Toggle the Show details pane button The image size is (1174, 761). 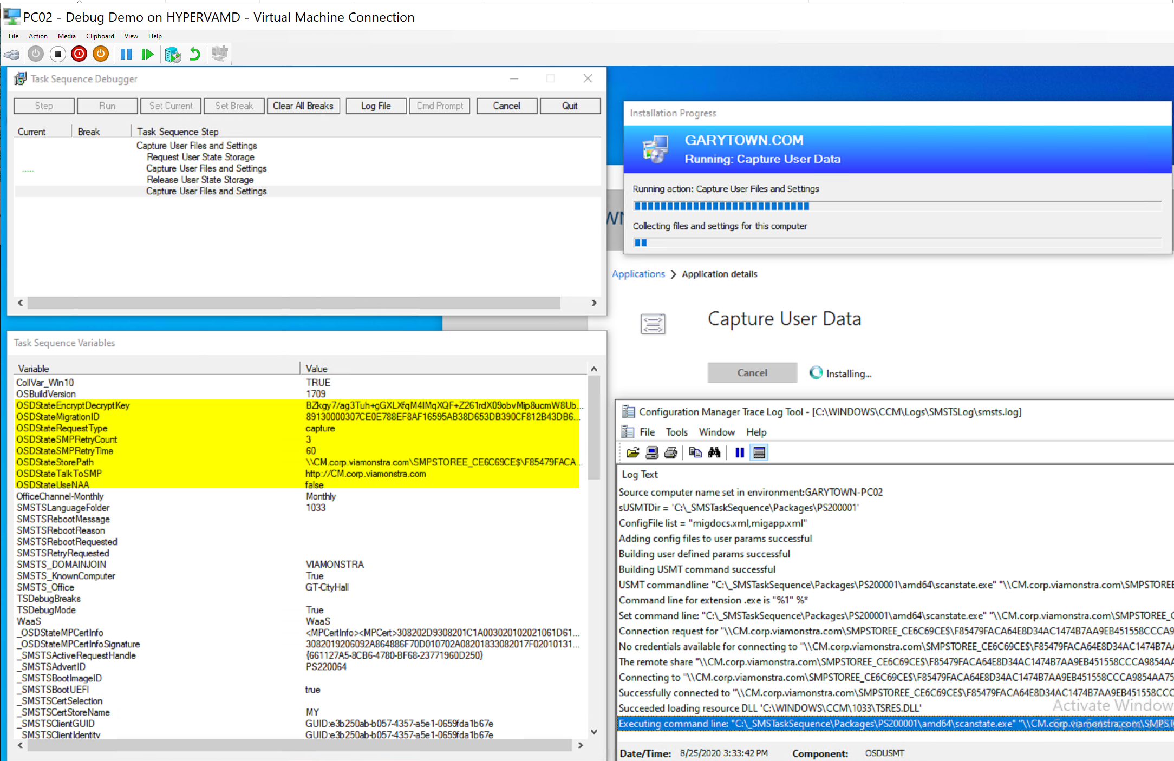(759, 452)
